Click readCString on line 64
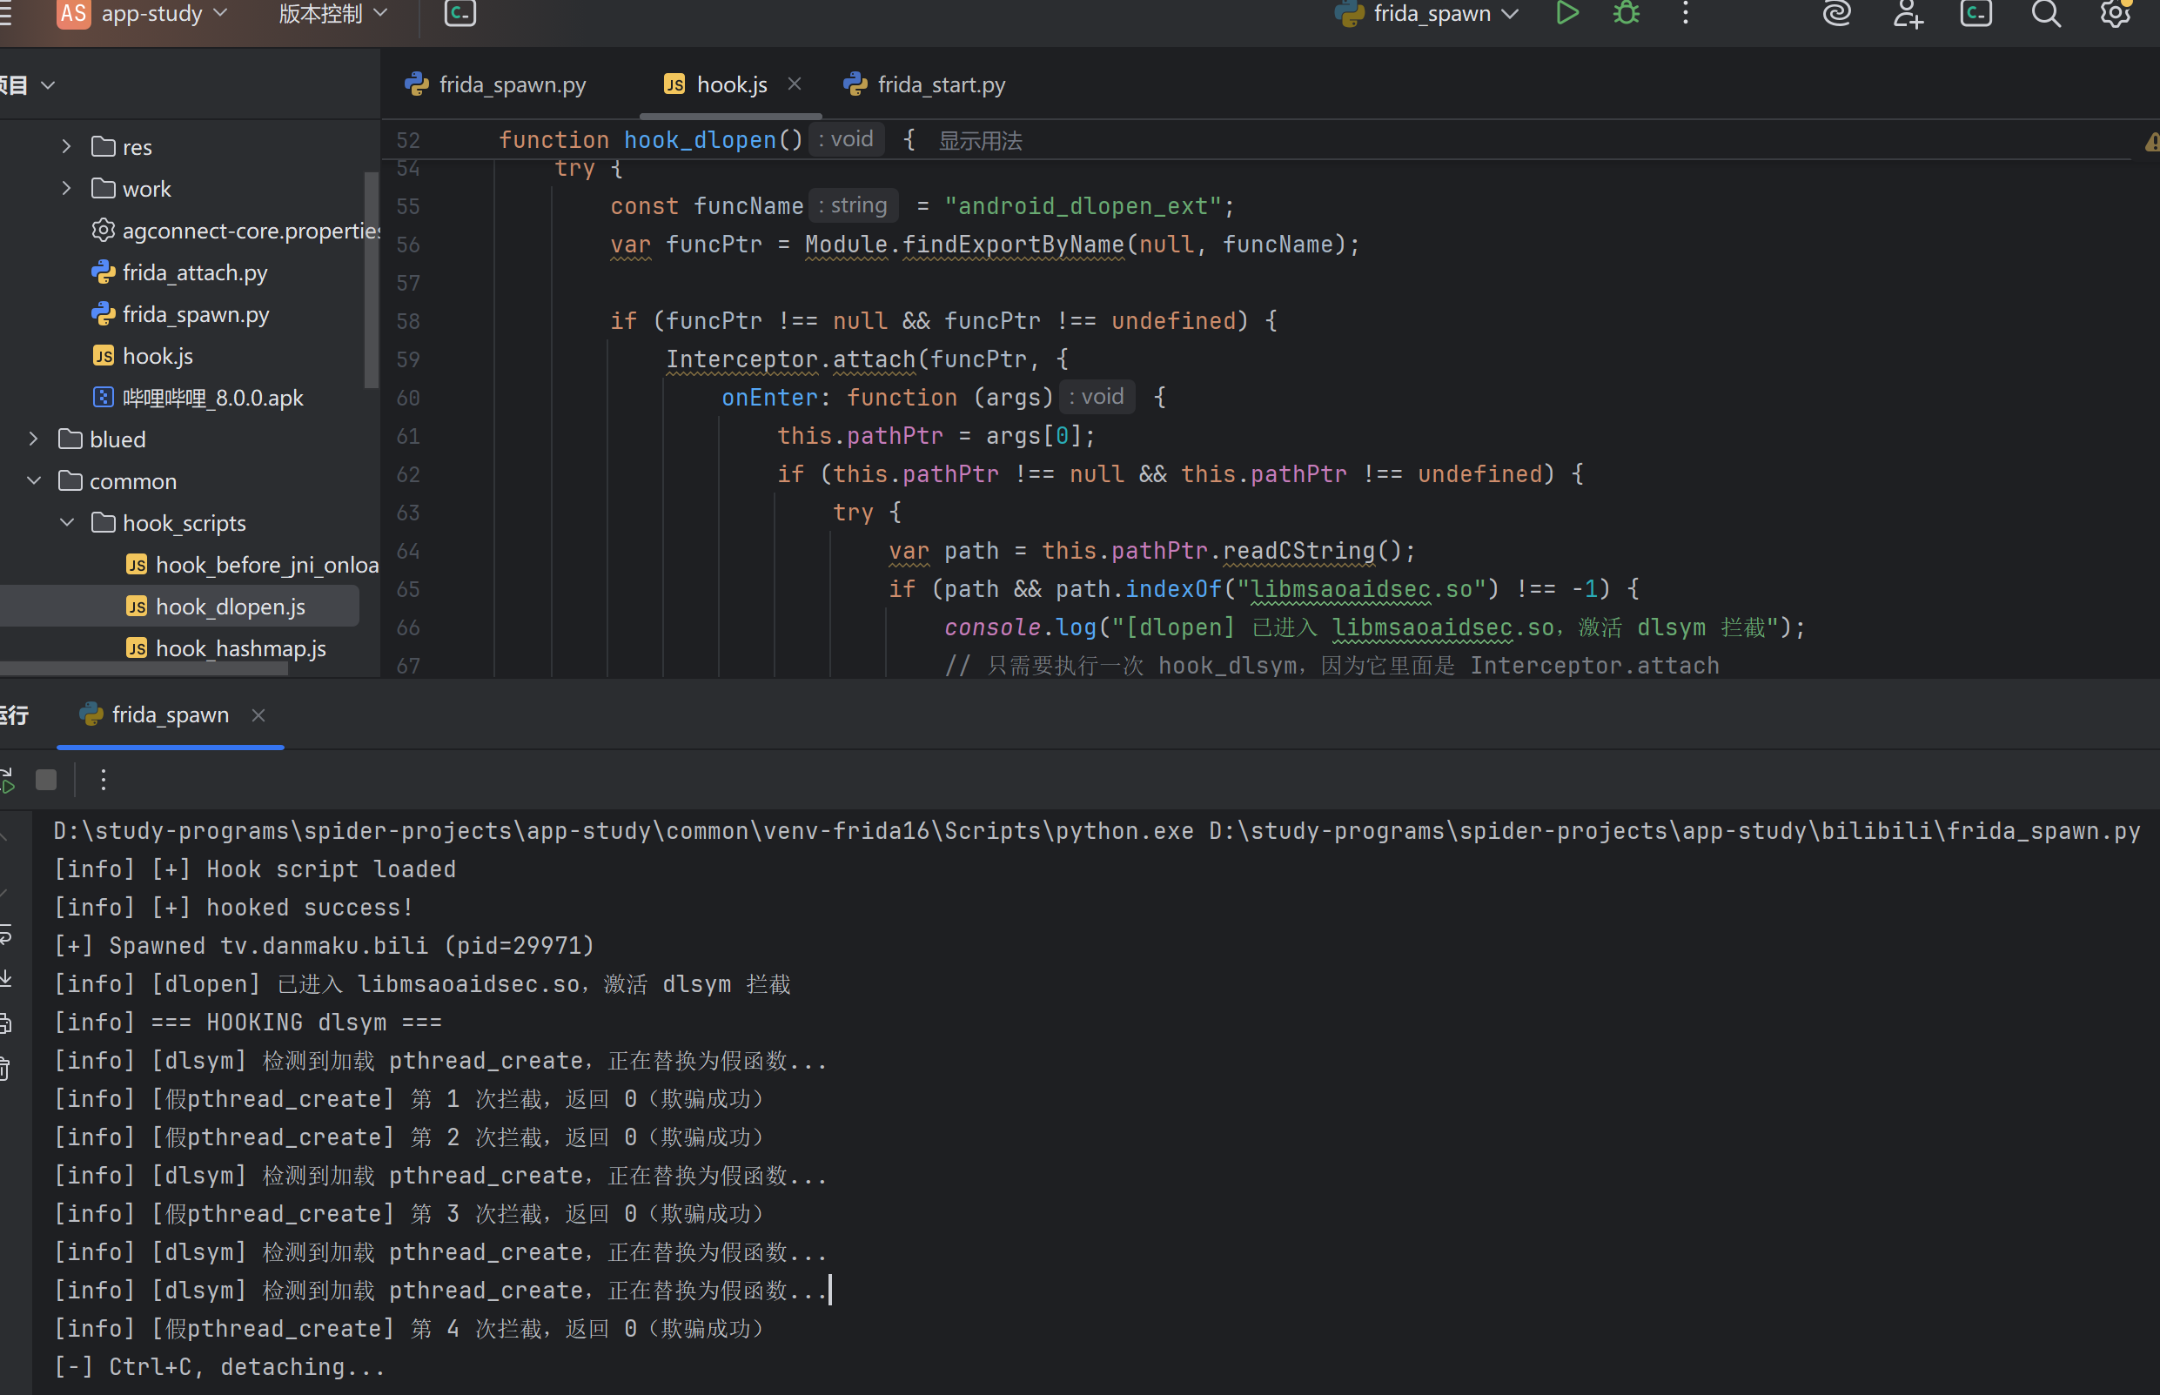 (x=1298, y=552)
